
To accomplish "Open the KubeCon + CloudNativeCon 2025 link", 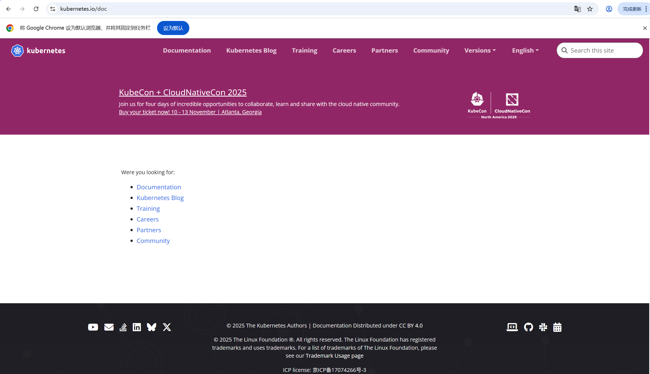I will coord(183,92).
